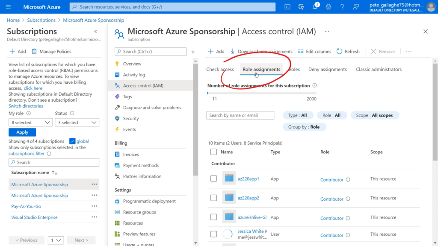The width and height of the screenshot is (438, 246).
Task: Launch Cloud Shell from top bar
Action: click(287, 7)
